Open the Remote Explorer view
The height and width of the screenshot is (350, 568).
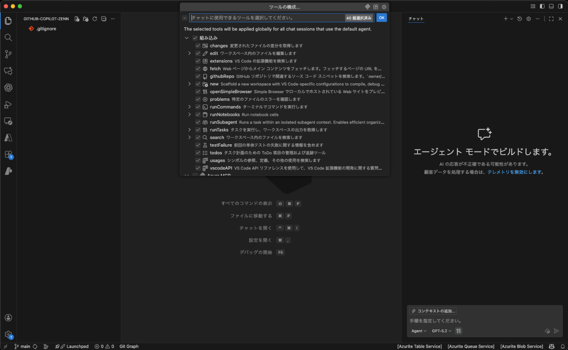click(8, 121)
